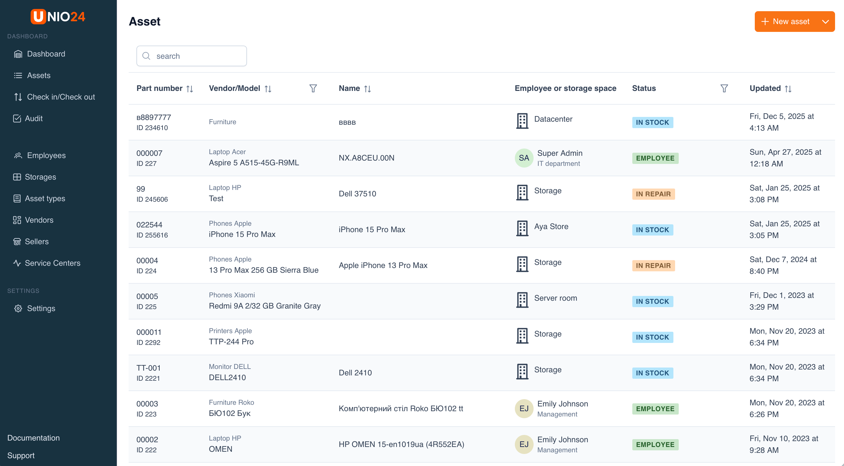The width and height of the screenshot is (844, 466).
Task: Sort by the Vendor/Model column arrows
Action: (268, 89)
